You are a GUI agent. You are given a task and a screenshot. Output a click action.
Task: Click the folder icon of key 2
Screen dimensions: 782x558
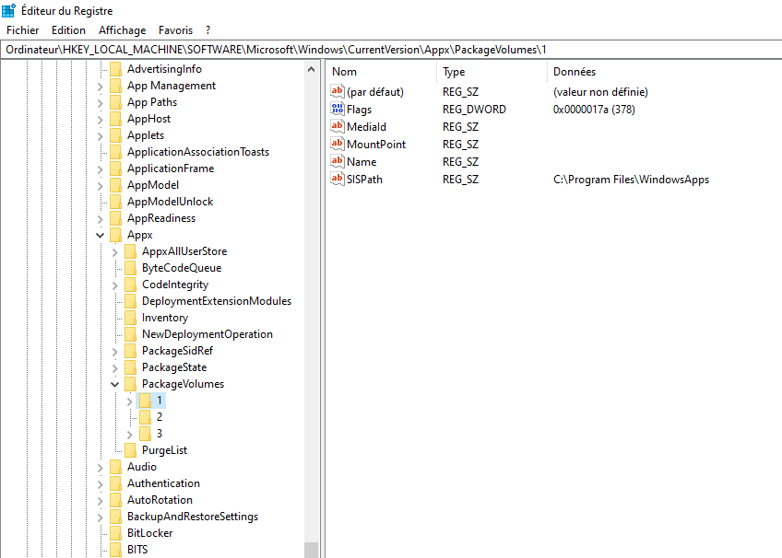click(145, 416)
